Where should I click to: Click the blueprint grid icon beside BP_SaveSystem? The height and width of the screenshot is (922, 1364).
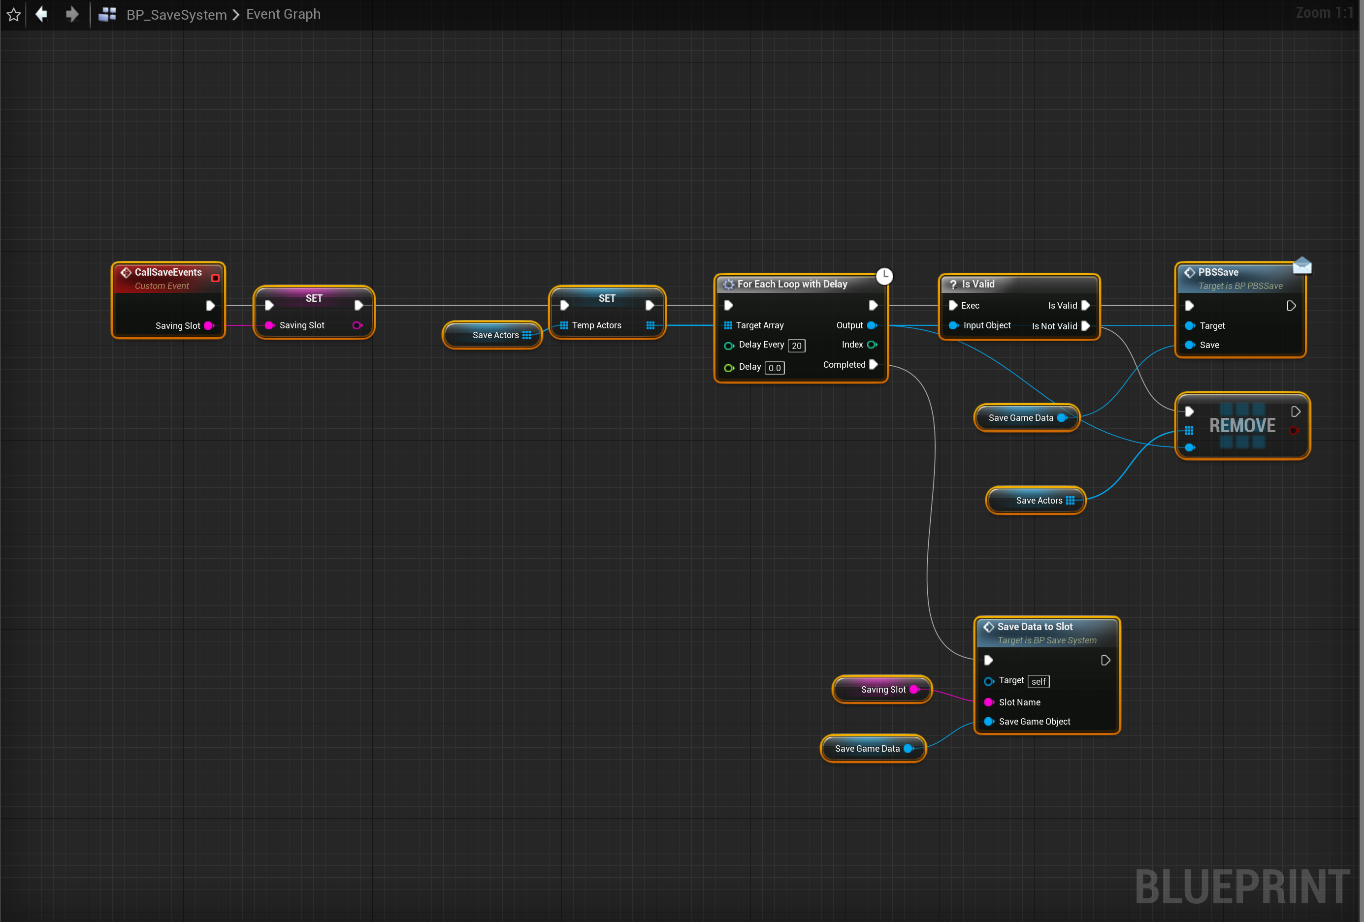click(x=107, y=14)
